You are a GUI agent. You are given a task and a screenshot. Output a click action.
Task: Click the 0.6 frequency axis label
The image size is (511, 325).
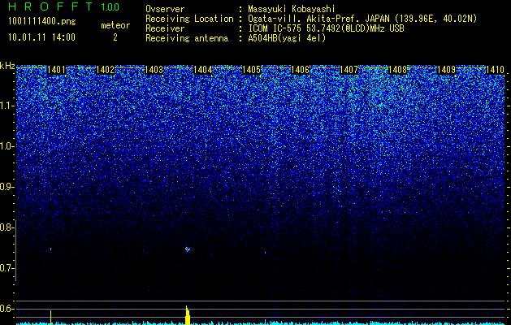pos(6,309)
